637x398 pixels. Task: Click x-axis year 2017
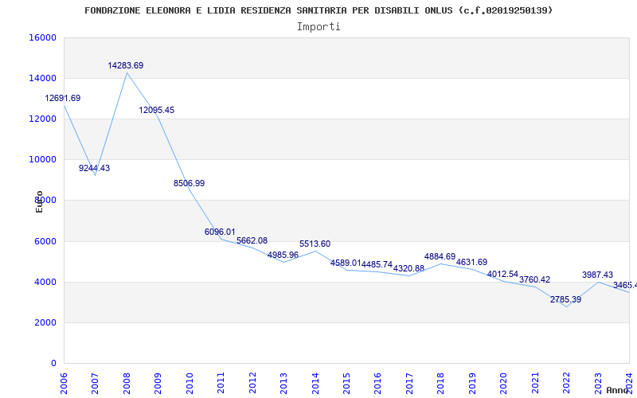pos(409,384)
